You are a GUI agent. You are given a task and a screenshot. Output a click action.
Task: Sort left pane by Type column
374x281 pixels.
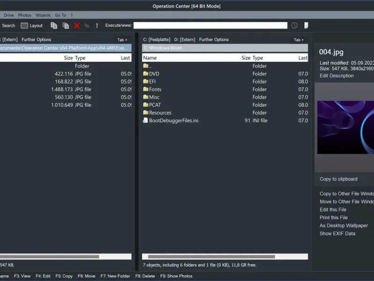point(80,58)
